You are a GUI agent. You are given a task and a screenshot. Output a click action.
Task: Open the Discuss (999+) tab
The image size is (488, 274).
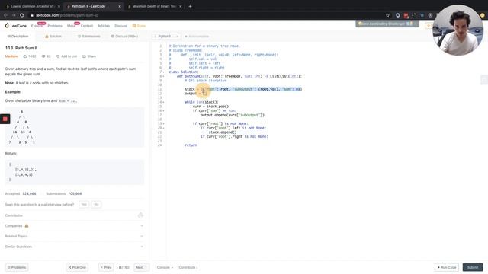pos(124,37)
